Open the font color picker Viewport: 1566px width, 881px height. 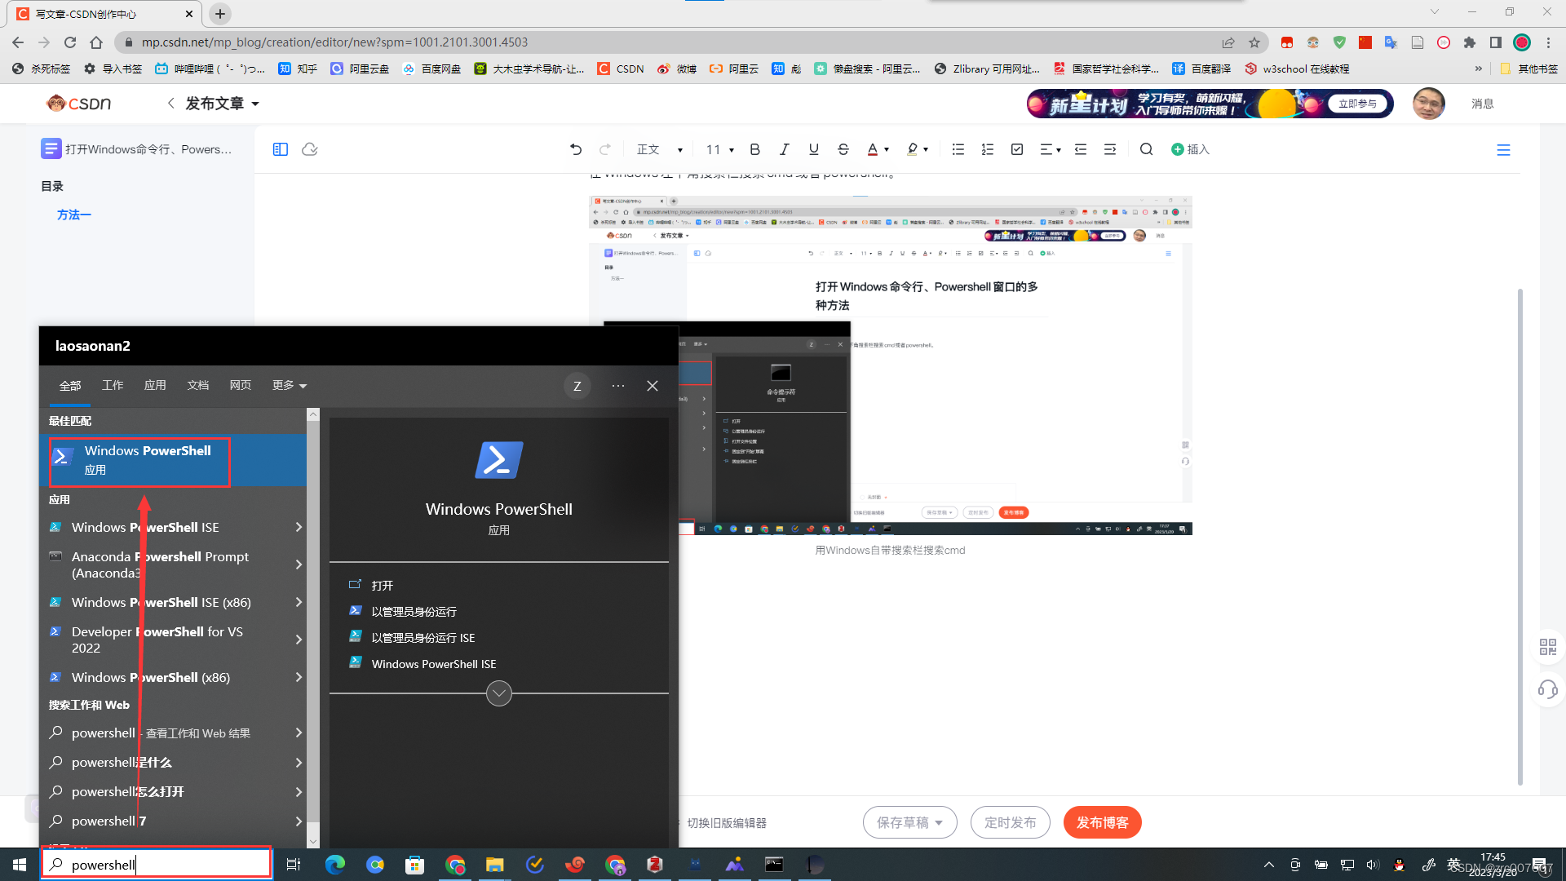tap(878, 149)
